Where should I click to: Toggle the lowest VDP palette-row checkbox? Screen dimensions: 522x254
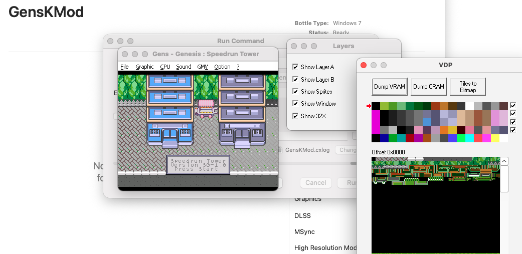(x=513, y=130)
